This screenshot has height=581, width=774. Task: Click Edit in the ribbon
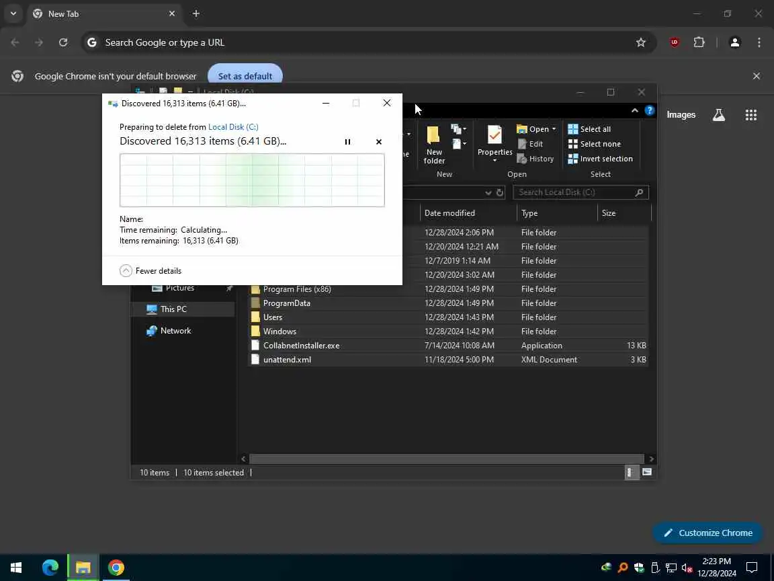coord(530,144)
